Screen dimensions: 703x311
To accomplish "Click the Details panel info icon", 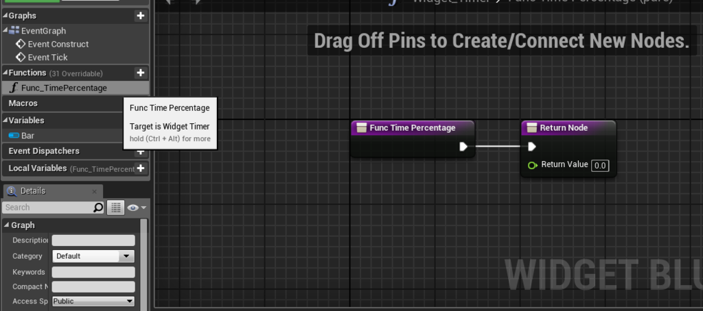I will (12, 191).
